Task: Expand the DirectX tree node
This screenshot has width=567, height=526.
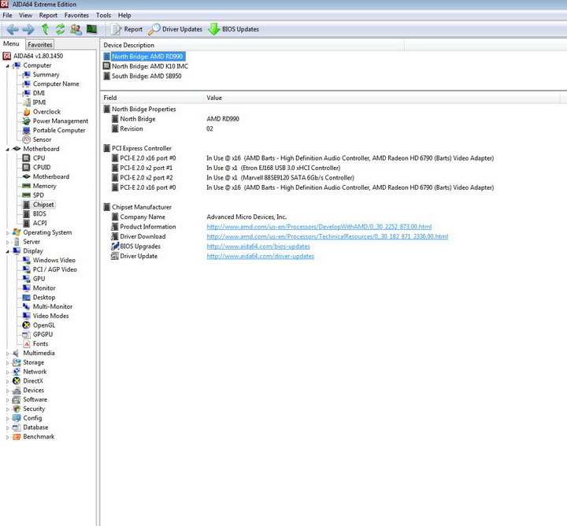Action: (x=7, y=381)
